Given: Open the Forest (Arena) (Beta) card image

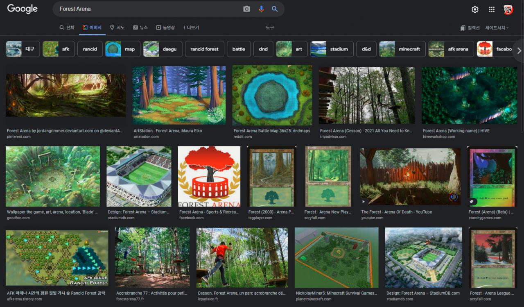Looking at the screenshot, I should 492,177.
